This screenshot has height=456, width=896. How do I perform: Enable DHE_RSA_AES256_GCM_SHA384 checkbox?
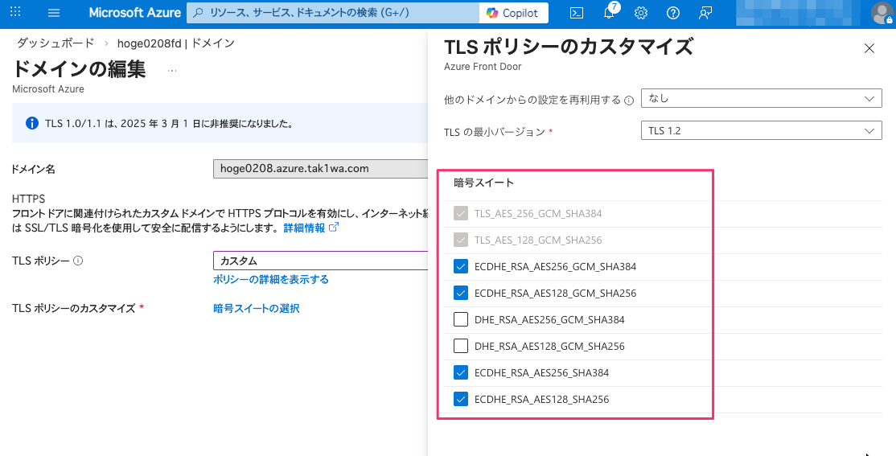[461, 319]
